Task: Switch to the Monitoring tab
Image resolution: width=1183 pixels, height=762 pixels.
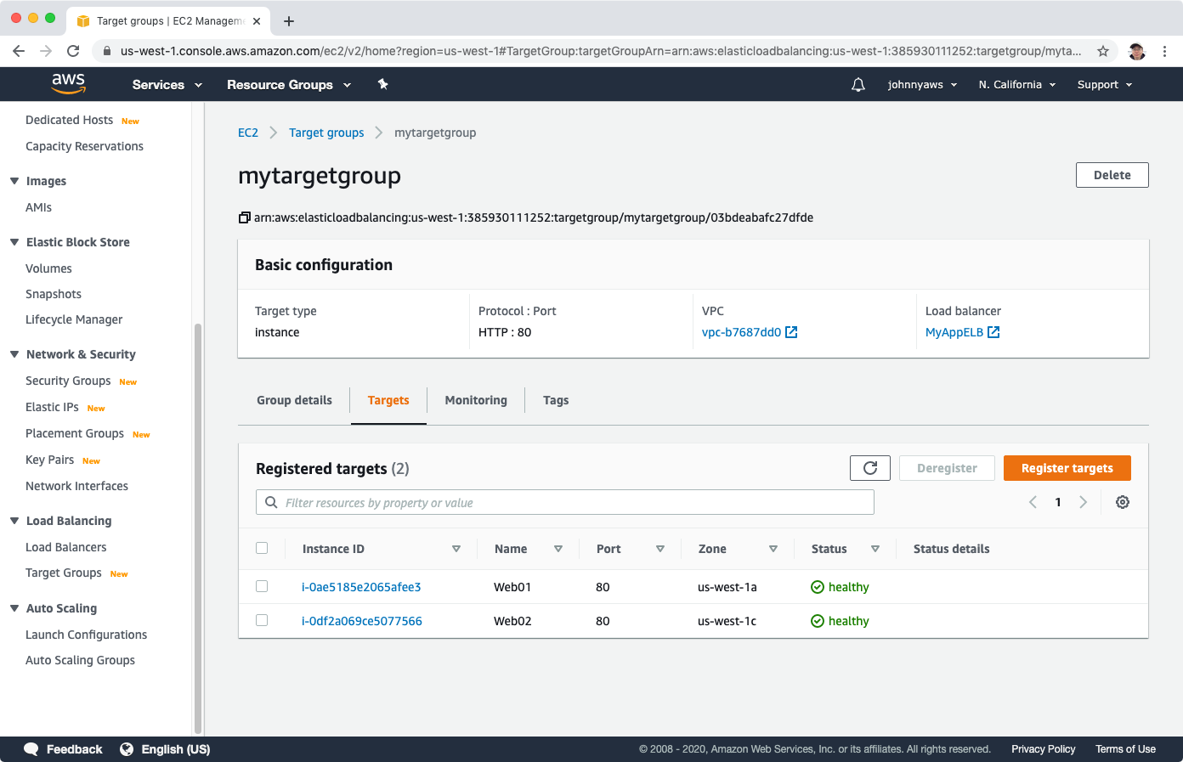Action: (x=476, y=400)
